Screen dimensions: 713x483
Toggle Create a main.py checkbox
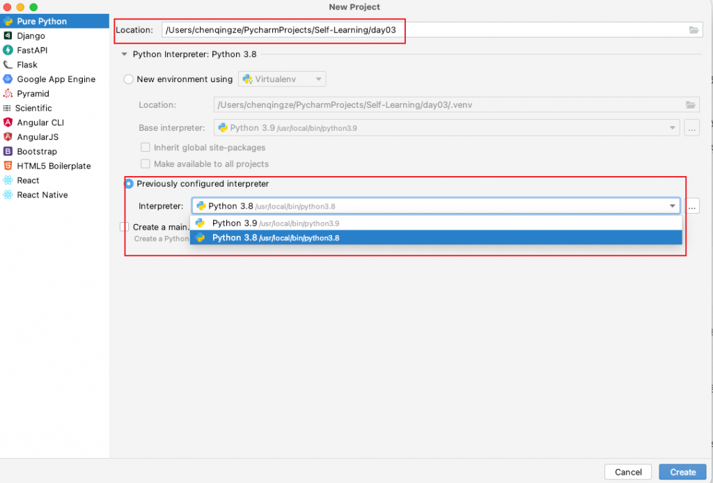[124, 227]
